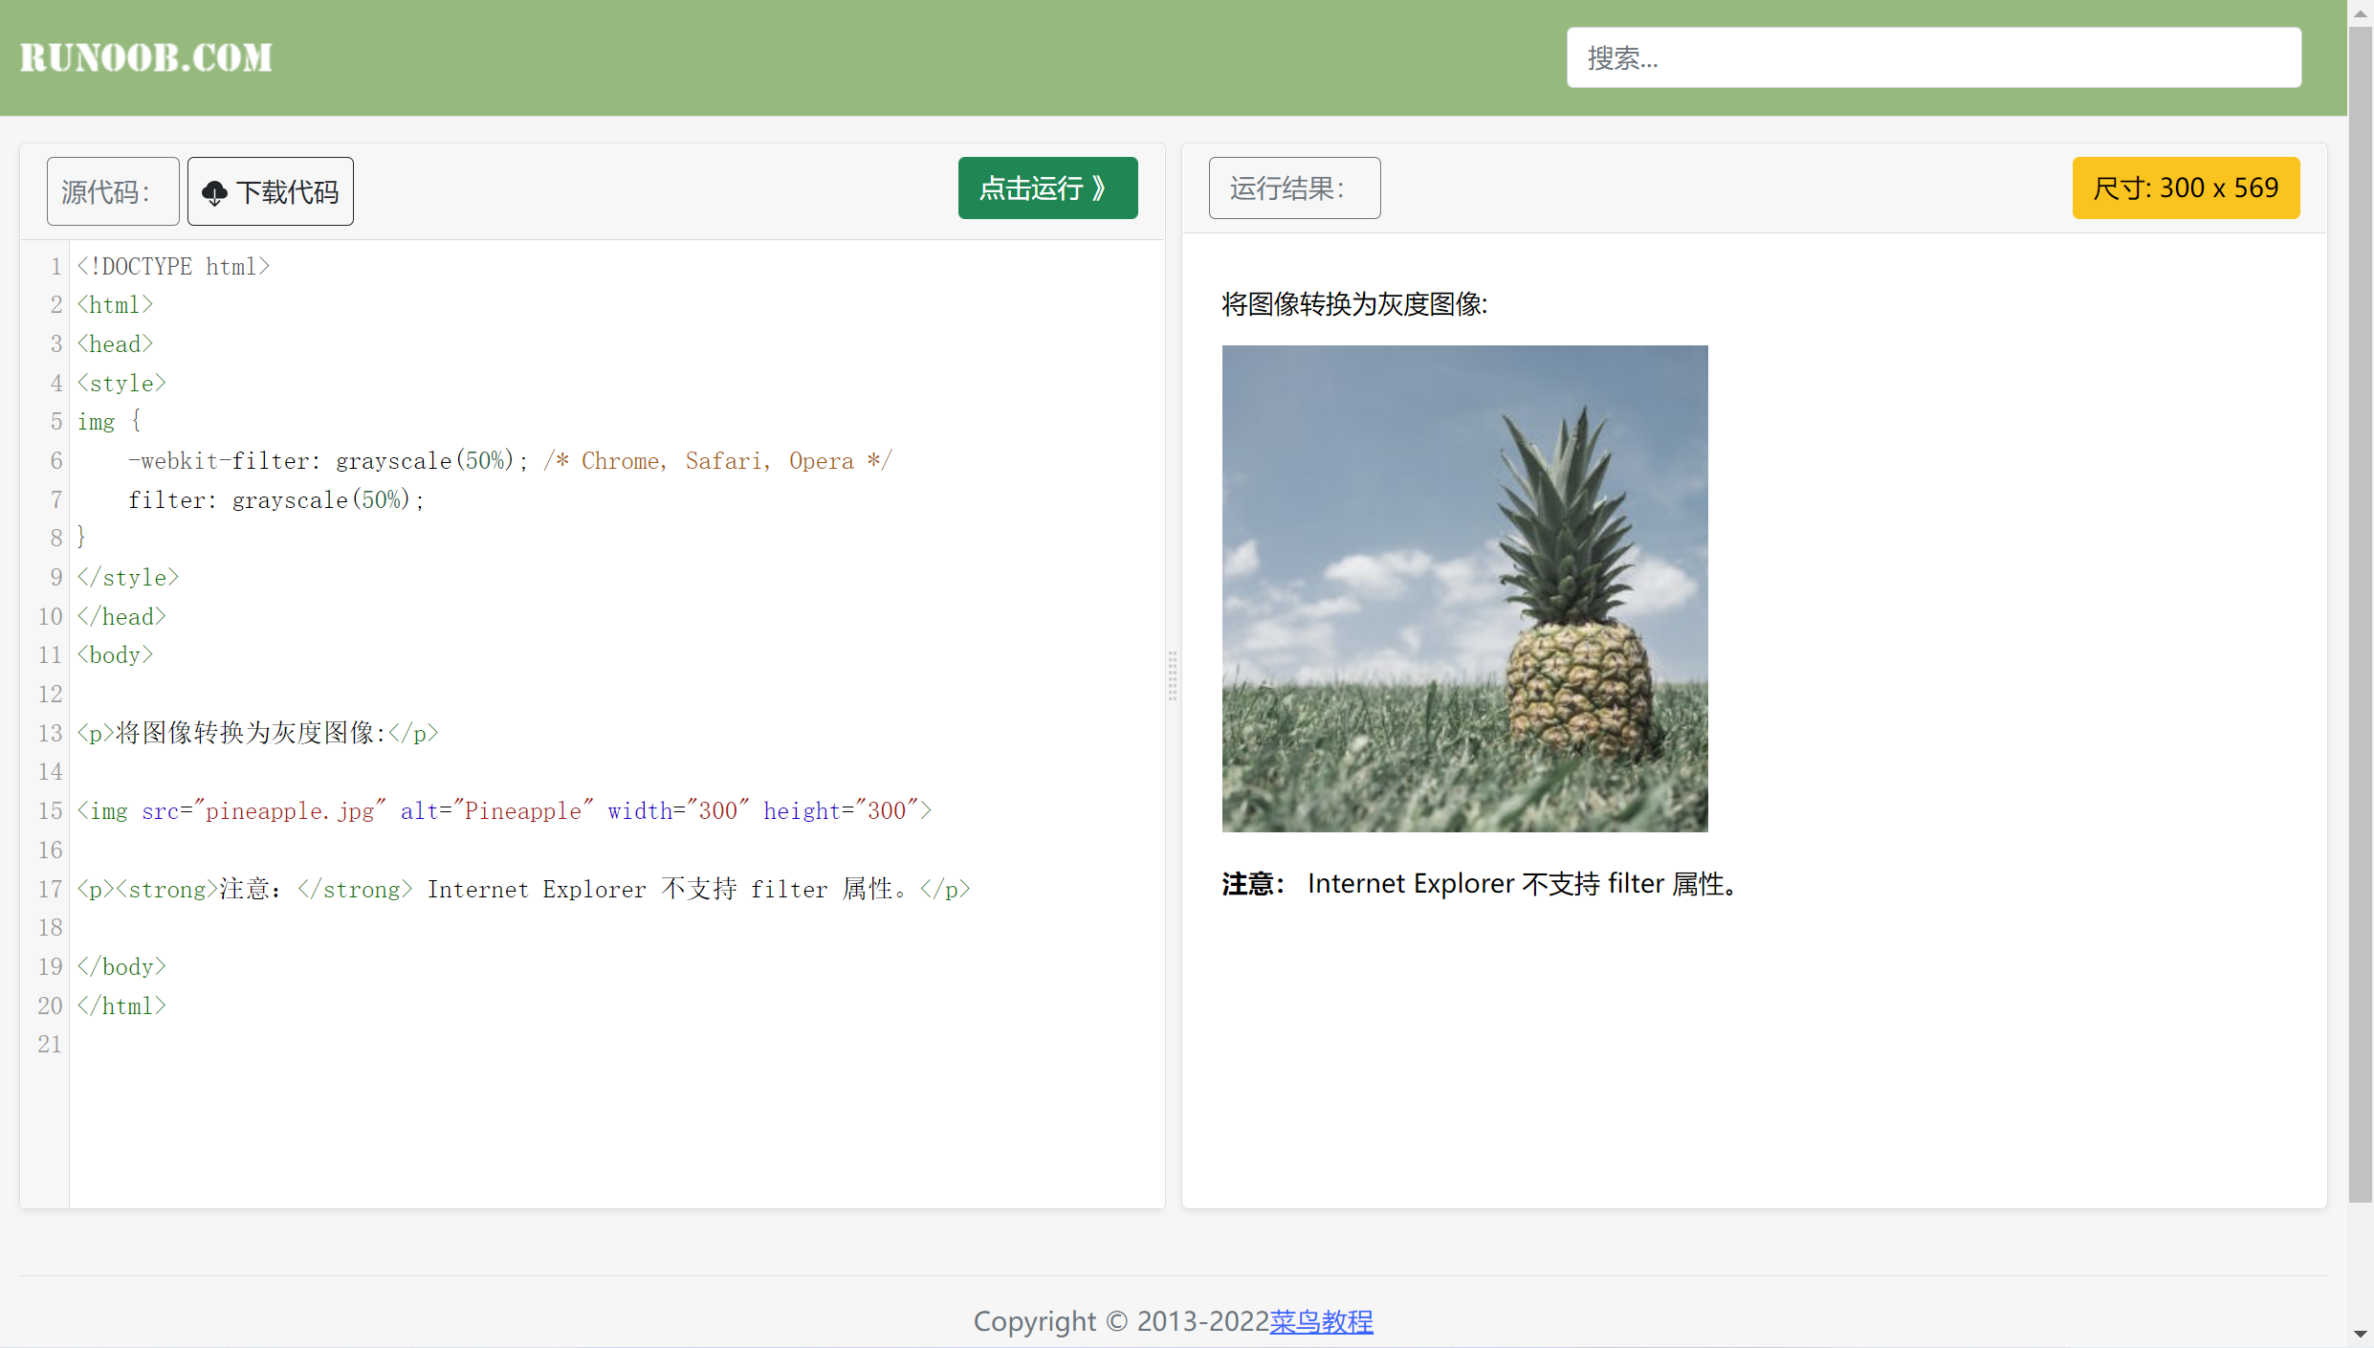
Task: Click the </html> tag on line 20
Action: tap(121, 1006)
